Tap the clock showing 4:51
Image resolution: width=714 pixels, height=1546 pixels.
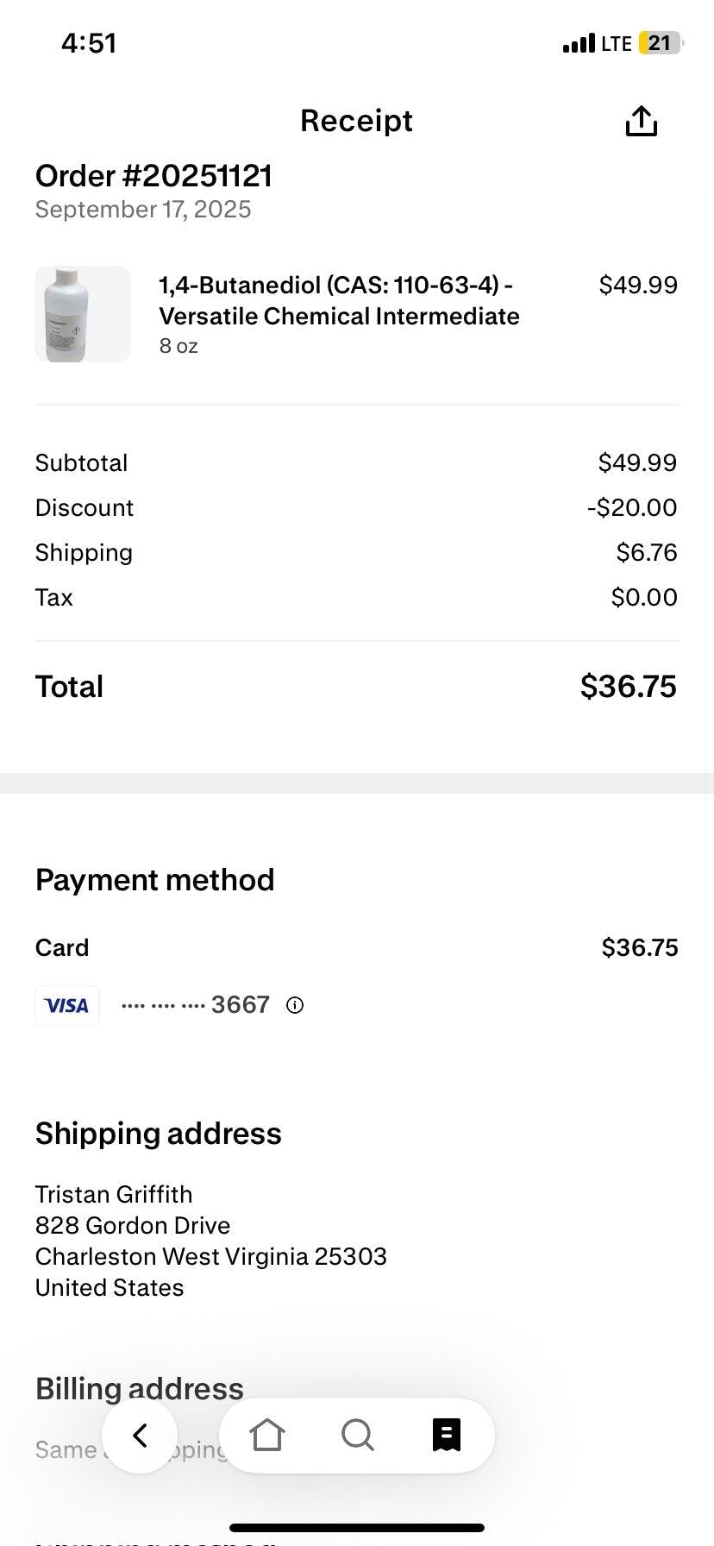(89, 43)
